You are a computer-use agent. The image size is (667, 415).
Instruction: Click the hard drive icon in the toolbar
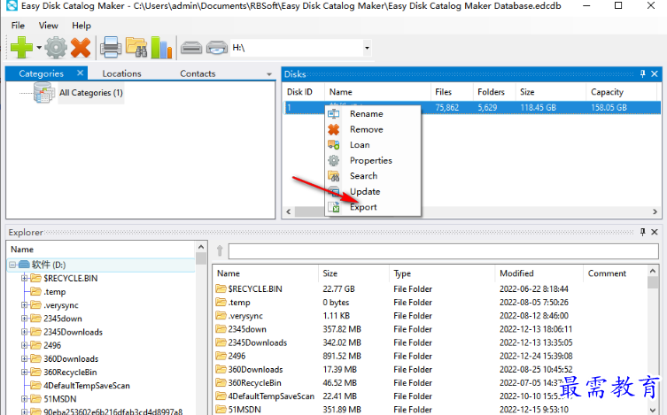(x=191, y=48)
